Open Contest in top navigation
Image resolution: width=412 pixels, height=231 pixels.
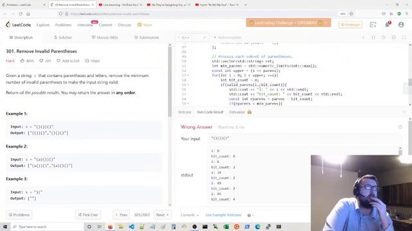coord(106,25)
